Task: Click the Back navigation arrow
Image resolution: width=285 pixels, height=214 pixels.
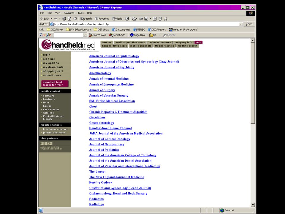Action: pos(45,18)
